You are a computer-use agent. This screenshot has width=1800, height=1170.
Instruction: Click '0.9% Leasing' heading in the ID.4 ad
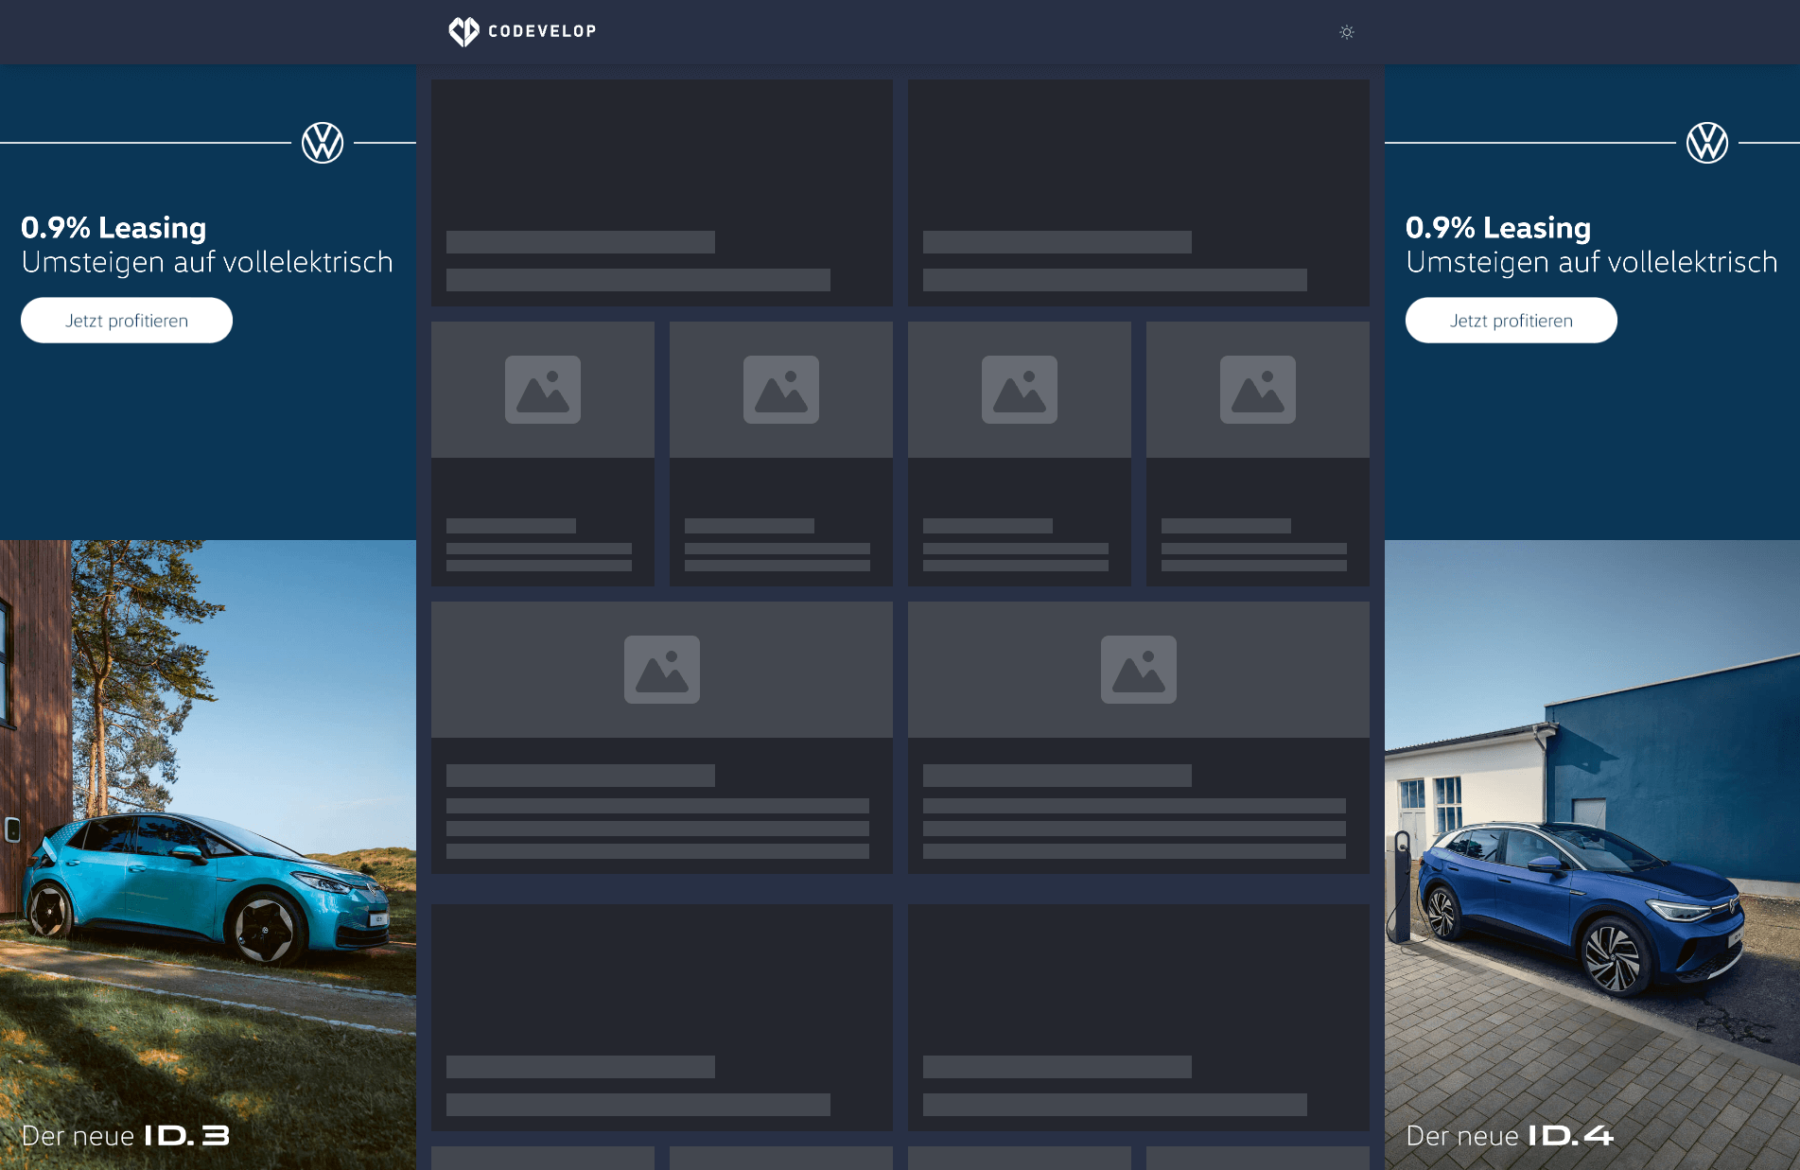[x=1498, y=228]
